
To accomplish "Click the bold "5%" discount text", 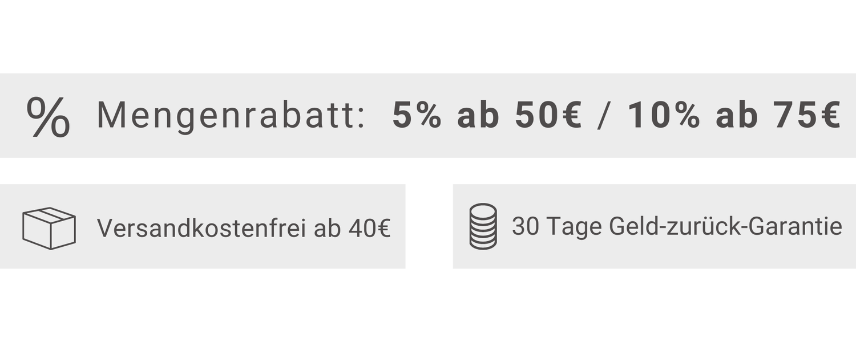I will (x=417, y=116).
